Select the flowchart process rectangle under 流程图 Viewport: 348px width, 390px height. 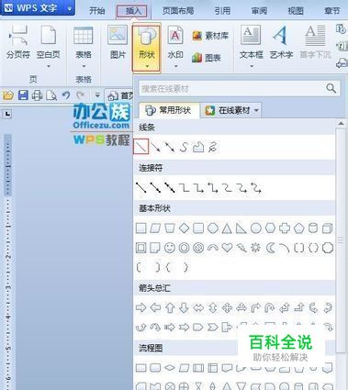point(140,368)
